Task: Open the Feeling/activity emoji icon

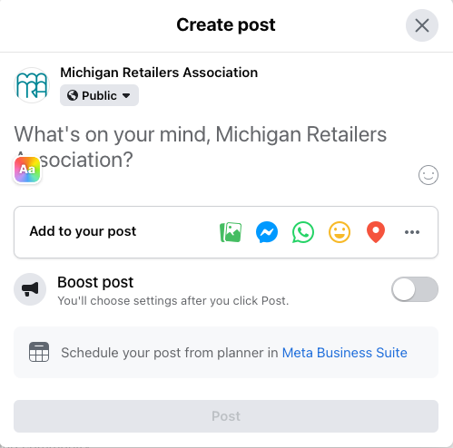Action: [x=340, y=232]
